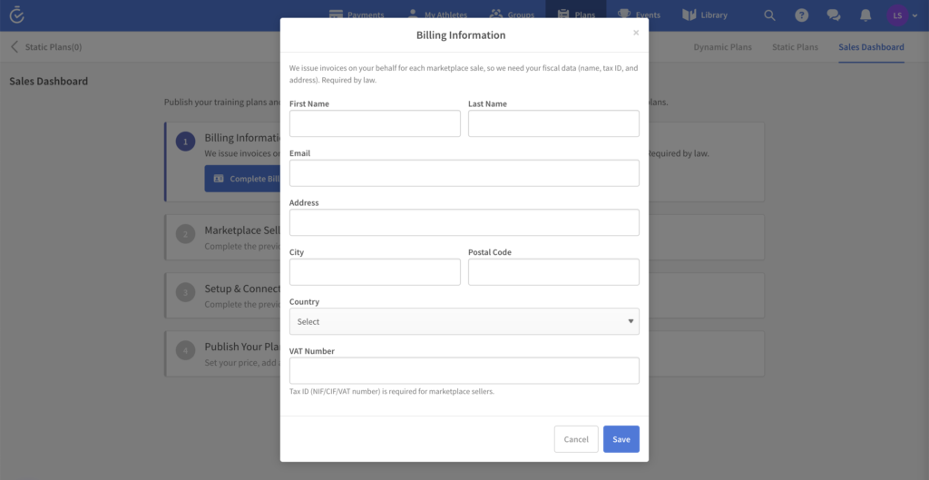The height and width of the screenshot is (480, 929).
Task: Open the chat messages icon
Action: point(833,15)
